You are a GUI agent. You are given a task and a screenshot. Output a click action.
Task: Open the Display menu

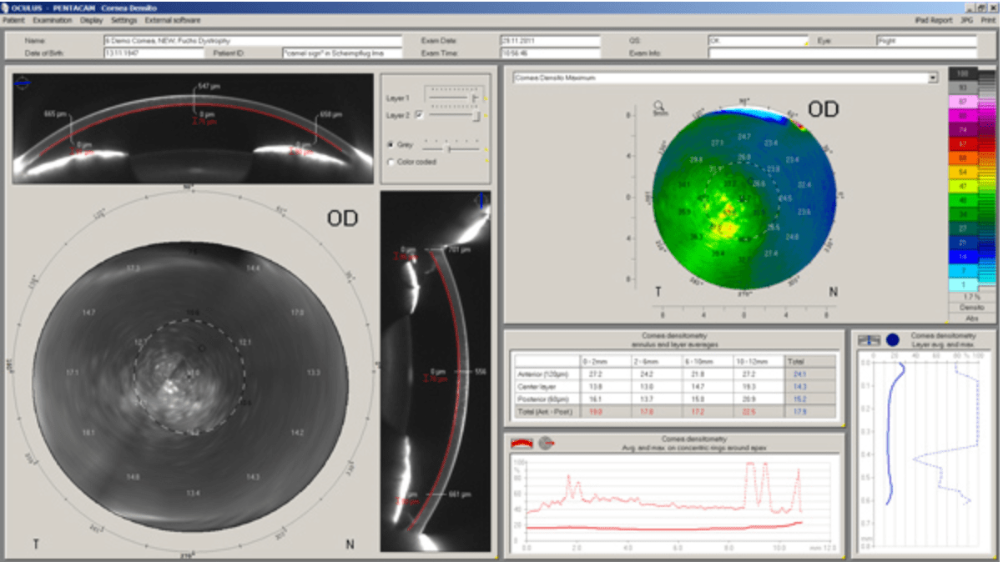pos(92,19)
